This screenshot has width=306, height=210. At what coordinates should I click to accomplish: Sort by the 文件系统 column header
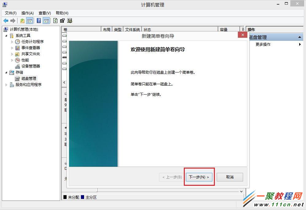coord(133,29)
